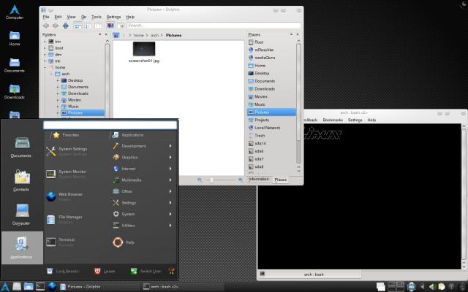Open Local Network in Places panel
This screenshot has height=292, width=468.
pos(265,128)
